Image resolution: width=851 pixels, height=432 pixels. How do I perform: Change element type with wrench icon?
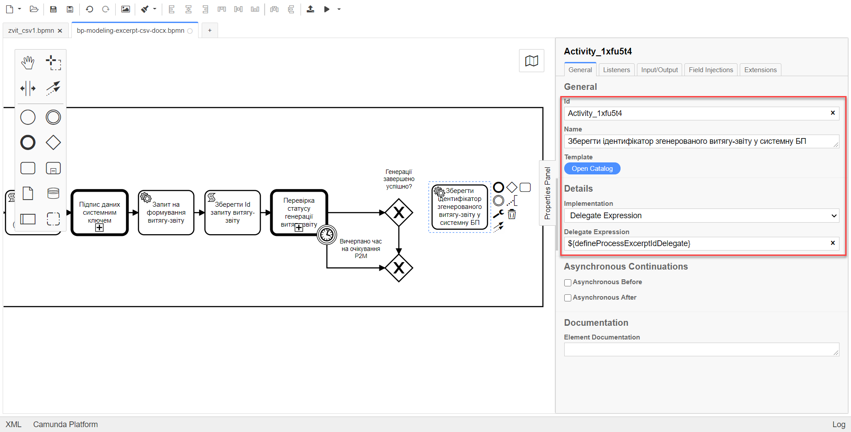(499, 214)
